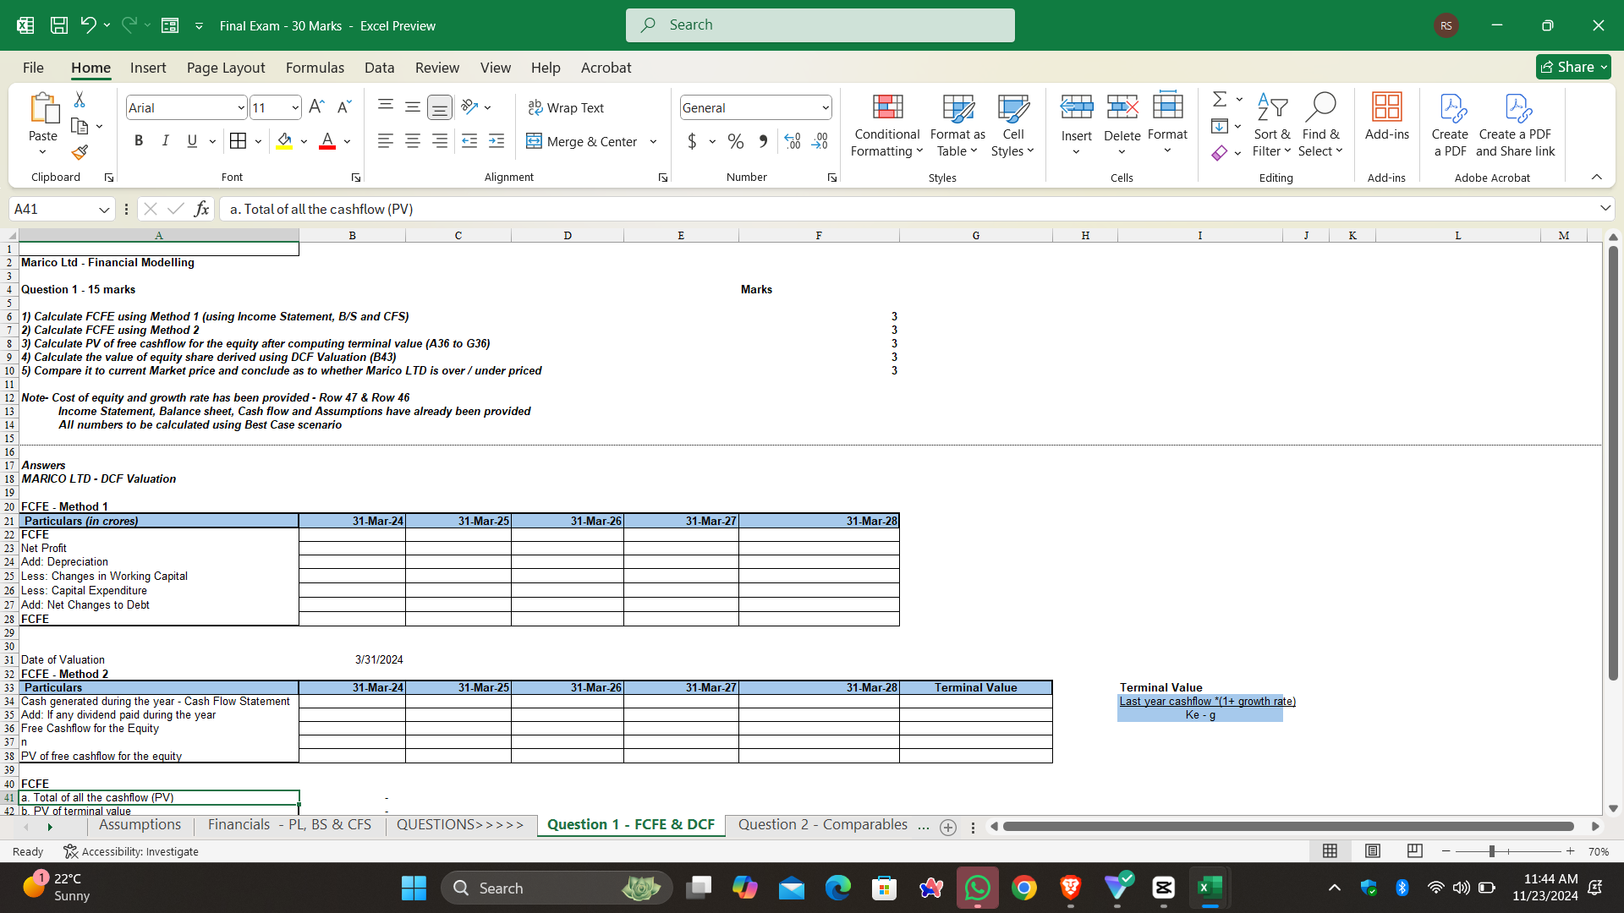Click the Format as Table button
This screenshot has width=1624, height=913.
pos(957,125)
